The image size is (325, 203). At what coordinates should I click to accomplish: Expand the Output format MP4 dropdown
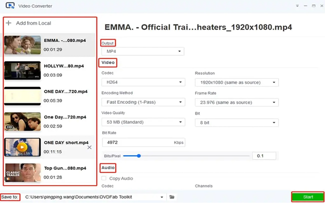tap(142, 51)
